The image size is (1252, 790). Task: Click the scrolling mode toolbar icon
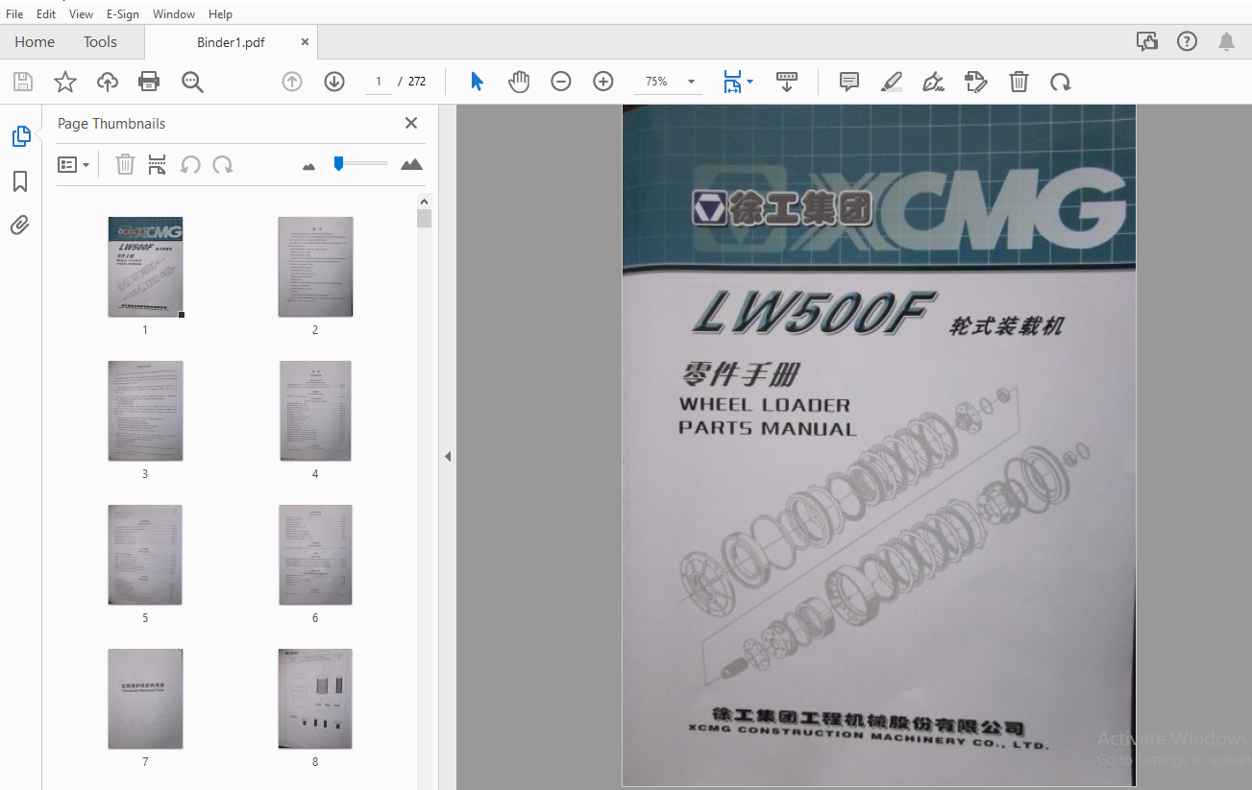point(787,82)
